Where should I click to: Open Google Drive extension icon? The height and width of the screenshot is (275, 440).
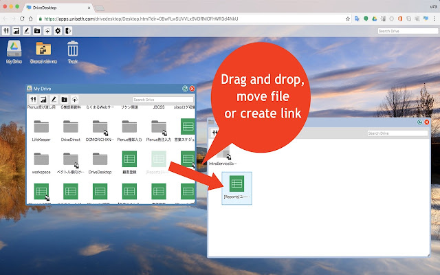374,19
